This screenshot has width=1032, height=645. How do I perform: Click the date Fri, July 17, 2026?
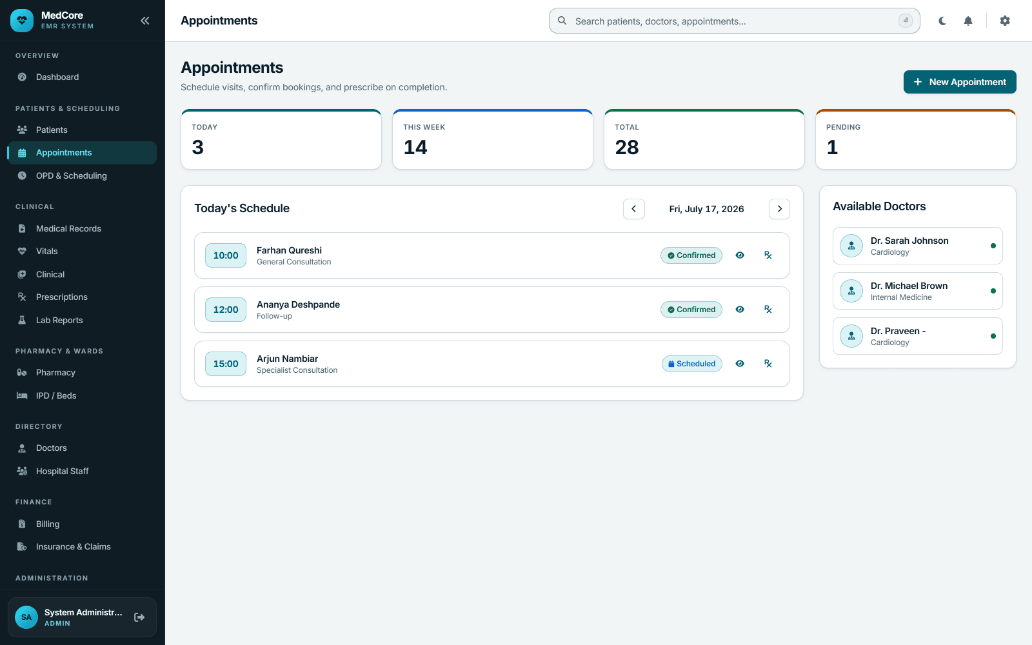707,209
